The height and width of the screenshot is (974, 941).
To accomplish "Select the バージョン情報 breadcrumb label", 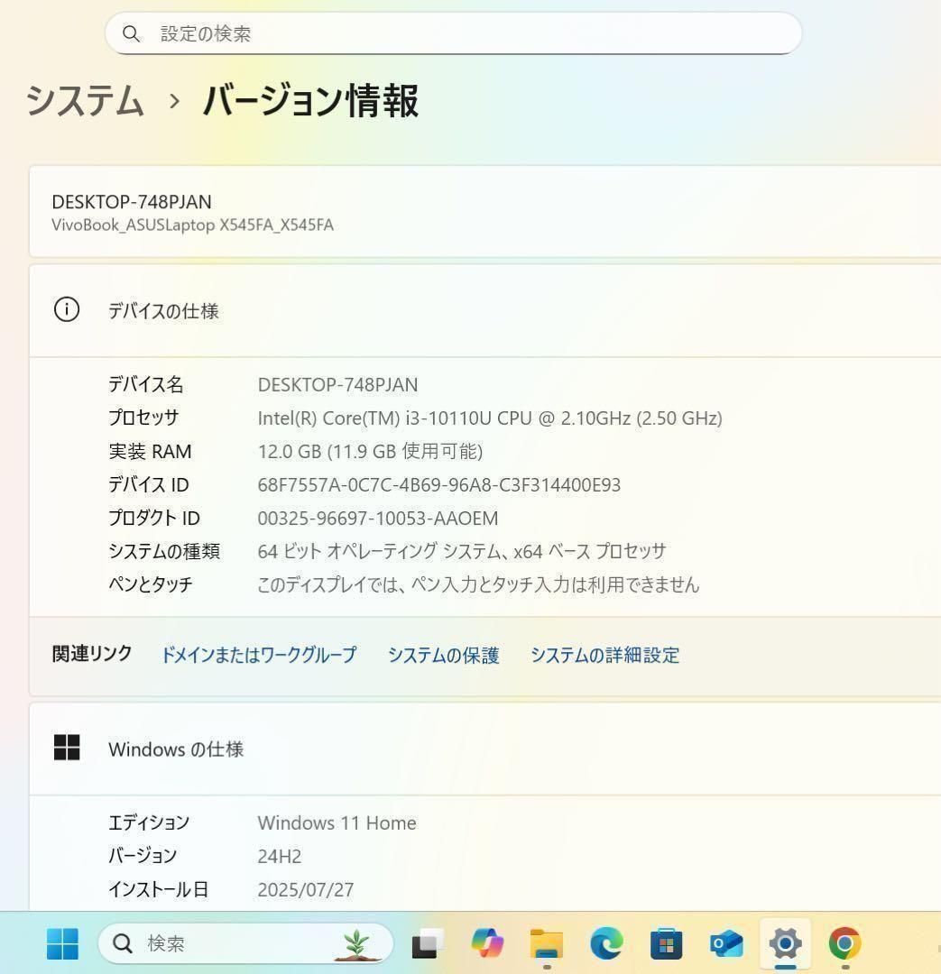I will [309, 102].
